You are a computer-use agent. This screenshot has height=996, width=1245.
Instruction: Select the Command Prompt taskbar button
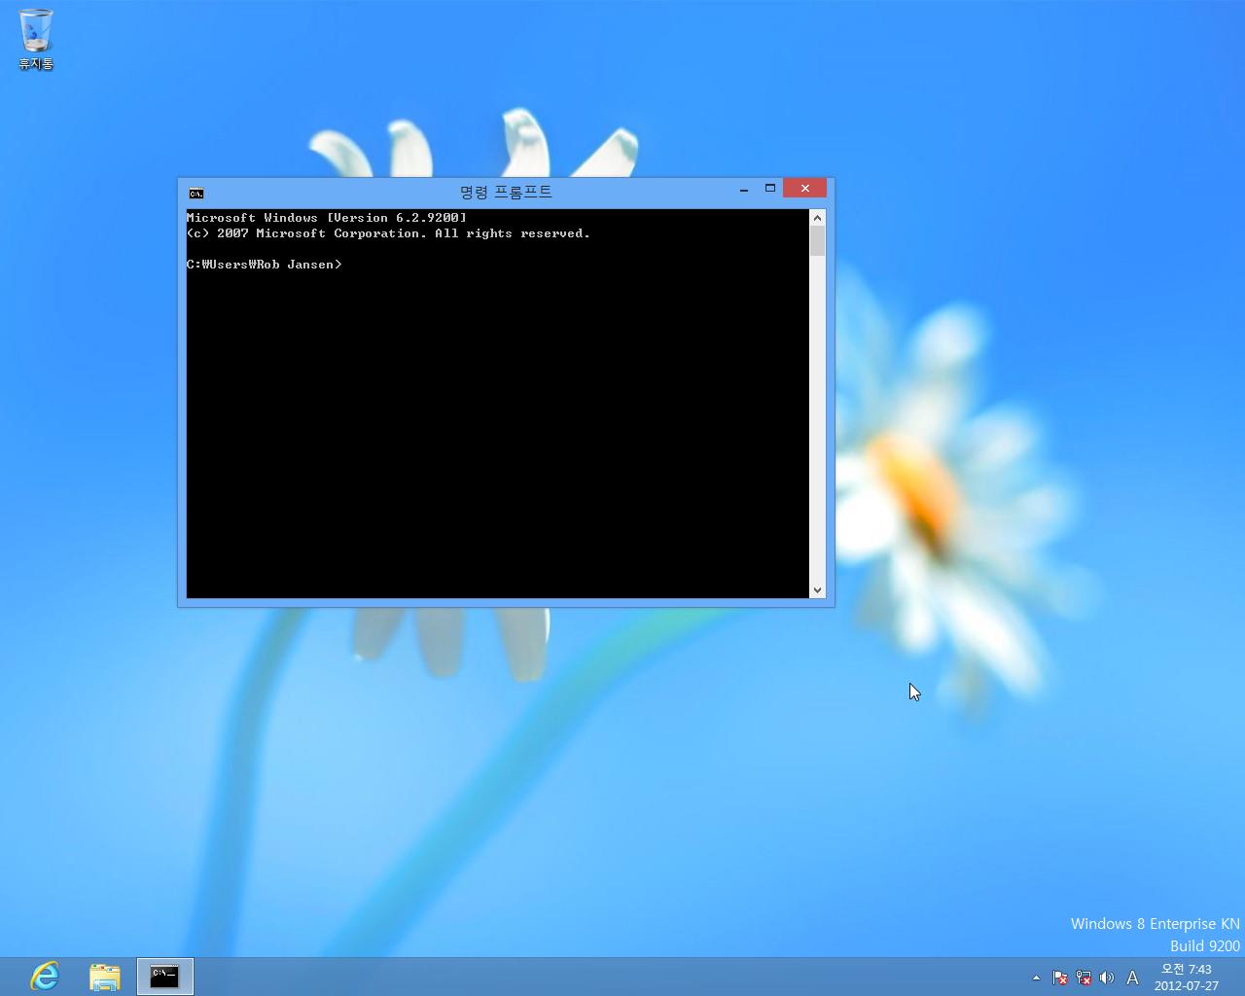tap(165, 976)
